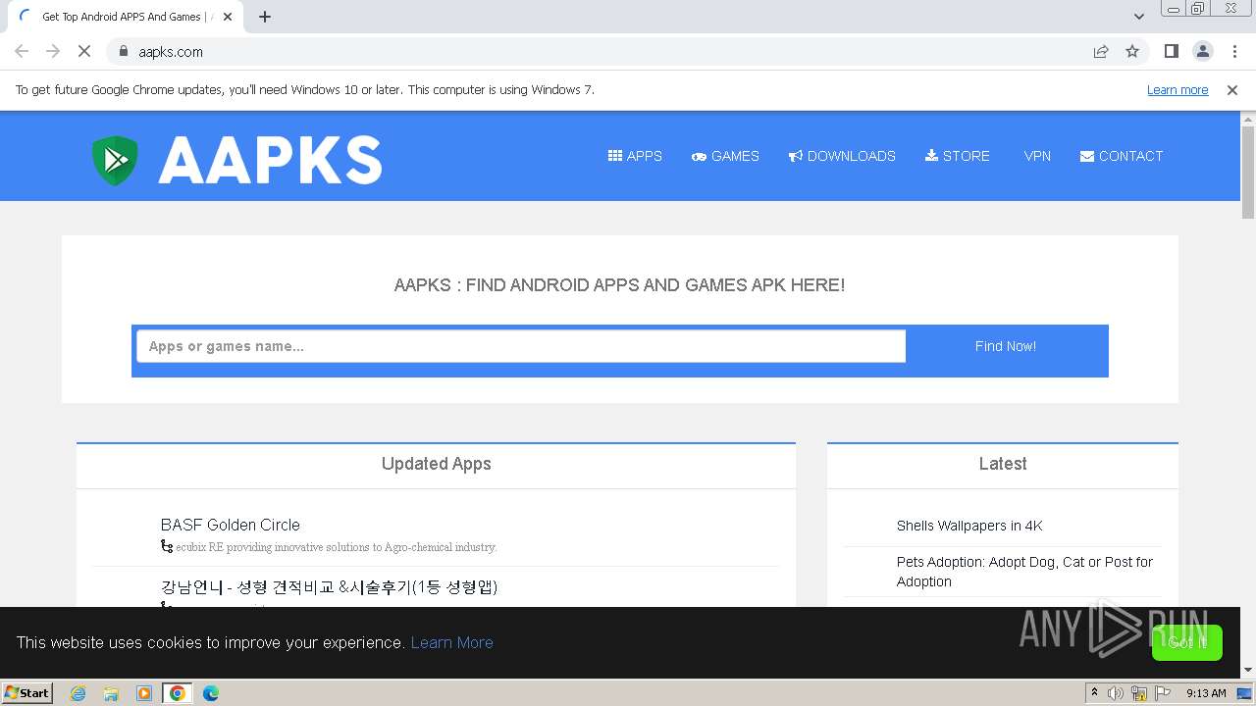Click the Updated Apps heading
This screenshot has height=706, width=1256.
point(437,464)
